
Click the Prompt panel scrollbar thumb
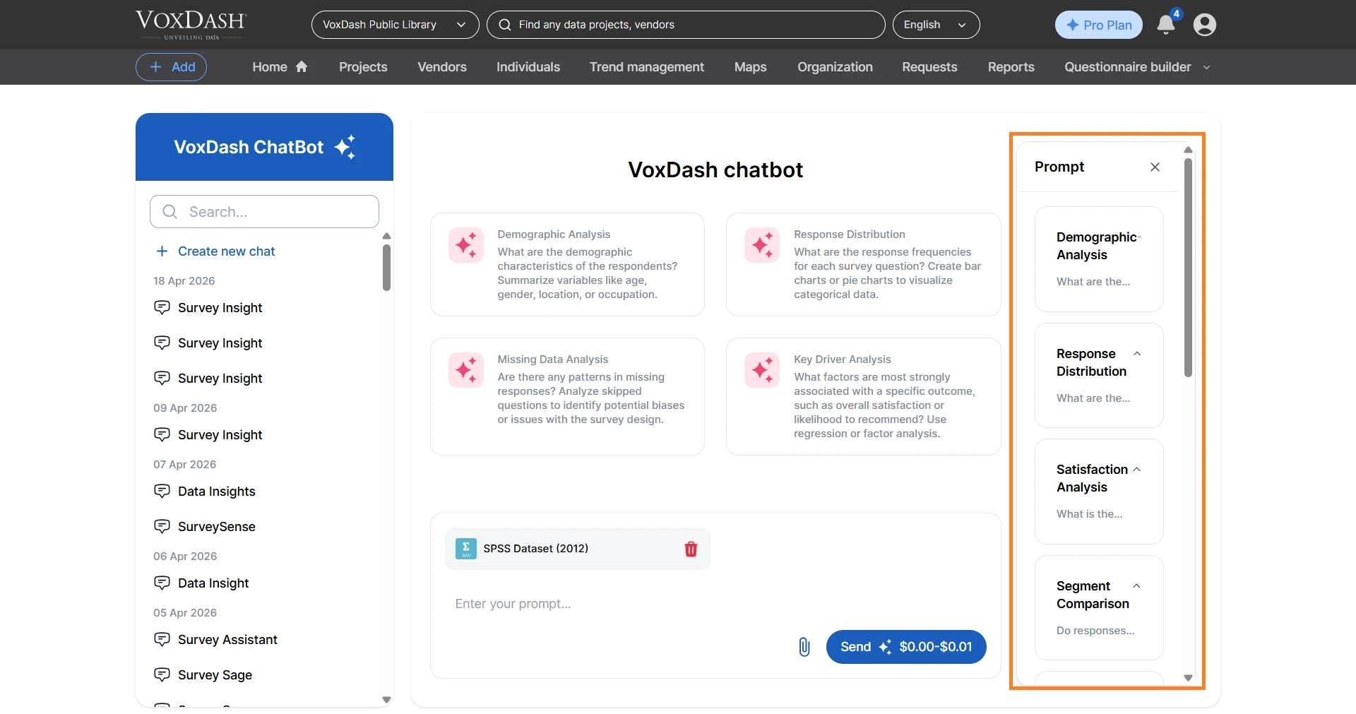1188,267
